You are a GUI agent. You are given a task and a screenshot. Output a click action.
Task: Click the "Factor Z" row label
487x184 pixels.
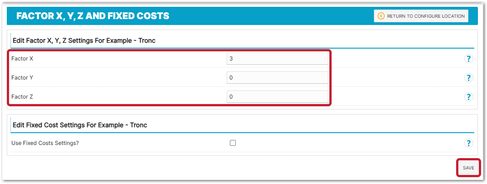coord(22,97)
